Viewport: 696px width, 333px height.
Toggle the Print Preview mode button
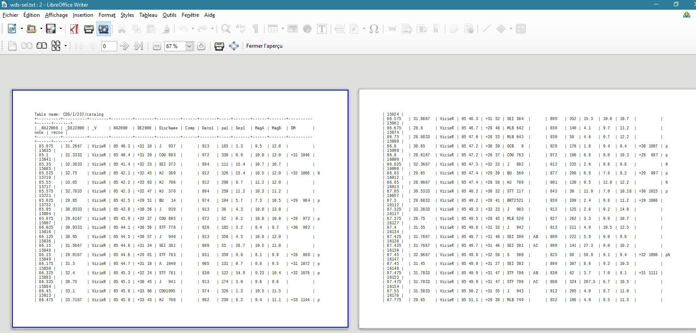pos(103,29)
